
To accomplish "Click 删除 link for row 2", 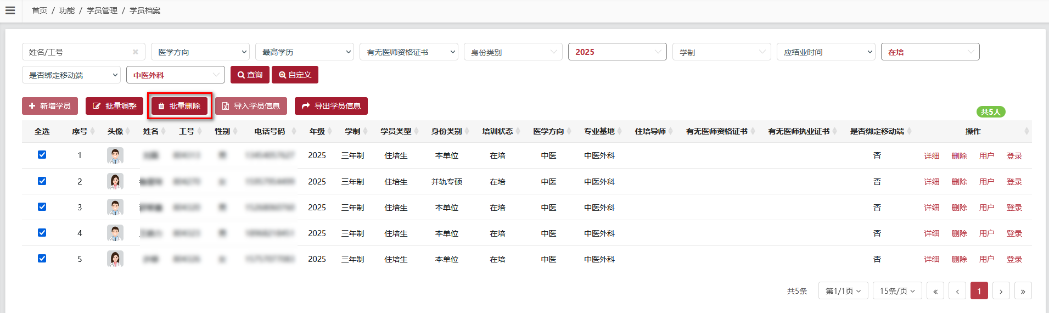I will (959, 182).
